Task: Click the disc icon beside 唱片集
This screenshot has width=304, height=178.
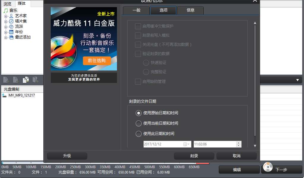Action: [x=12, y=21]
